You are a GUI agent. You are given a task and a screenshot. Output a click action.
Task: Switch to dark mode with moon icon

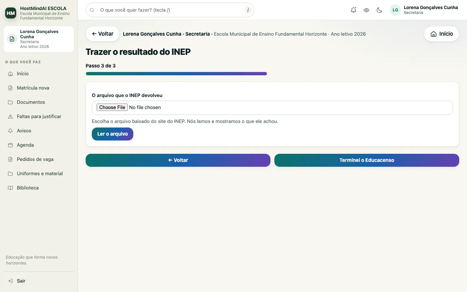click(x=379, y=10)
